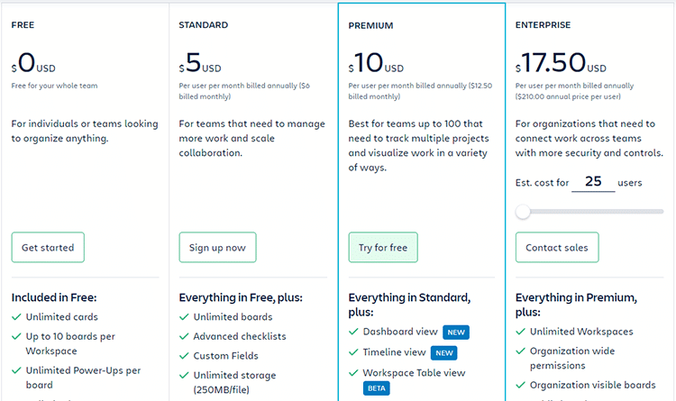Click the Get started button
The width and height of the screenshot is (676, 401).
click(x=48, y=248)
